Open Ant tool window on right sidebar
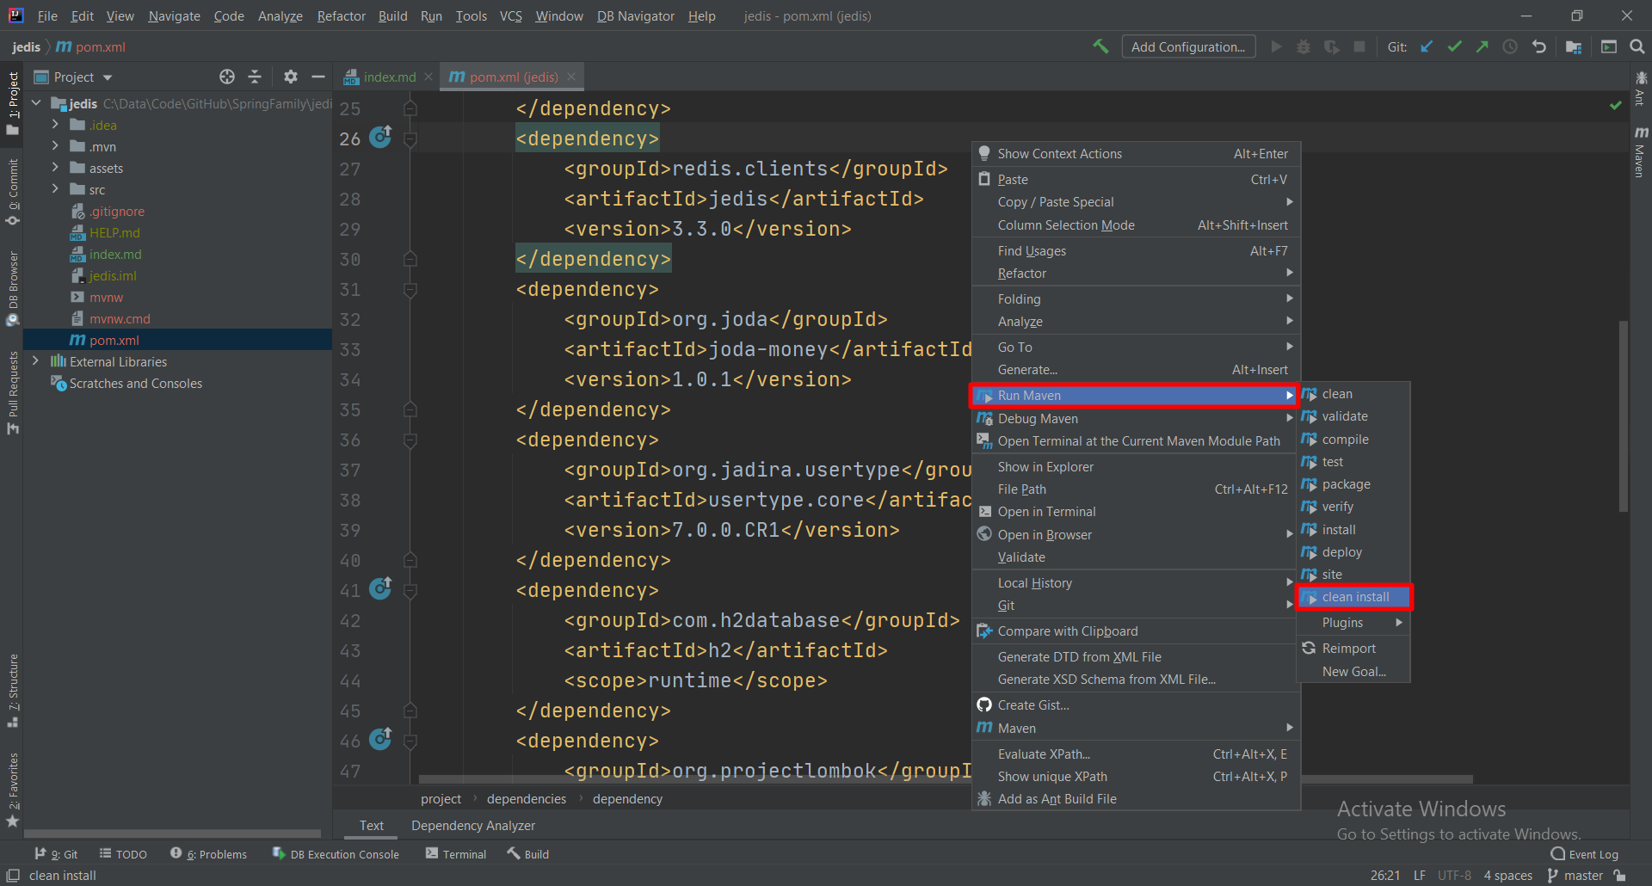Viewport: 1652px width, 886px height. 1641,89
